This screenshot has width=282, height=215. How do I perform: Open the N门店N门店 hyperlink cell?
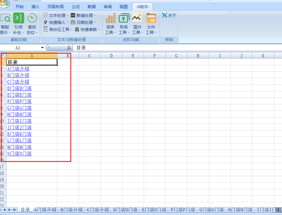point(20,154)
